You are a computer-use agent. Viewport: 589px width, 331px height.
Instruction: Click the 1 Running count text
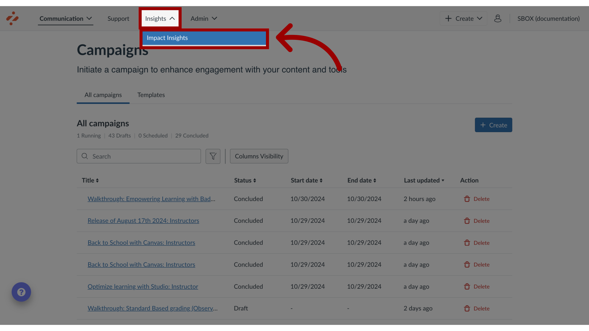tap(89, 135)
